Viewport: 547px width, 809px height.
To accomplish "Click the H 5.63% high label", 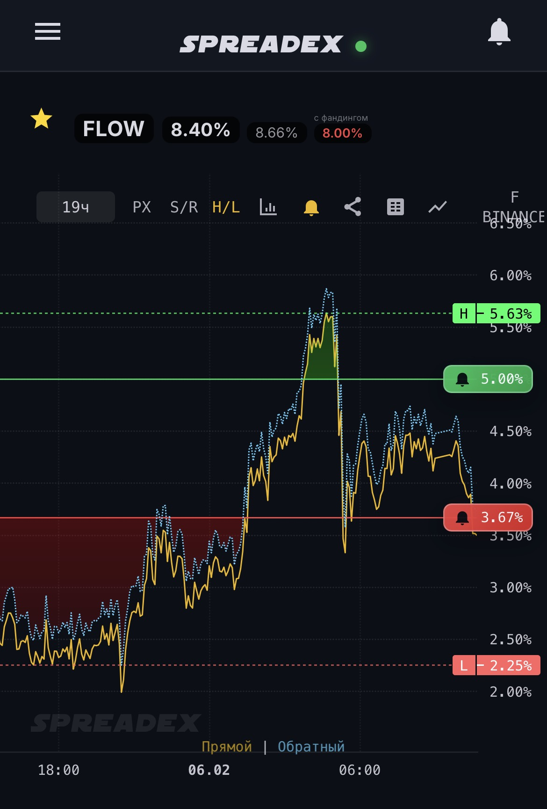I will (x=497, y=313).
